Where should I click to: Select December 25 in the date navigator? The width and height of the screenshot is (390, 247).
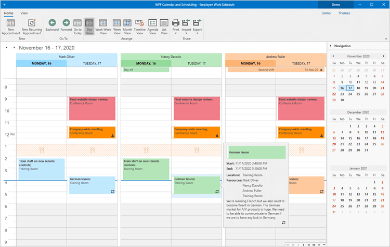(374, 144)
